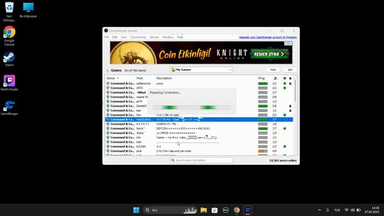
Task: Open the Wi-Fi network tray icon
Action: 347,210
